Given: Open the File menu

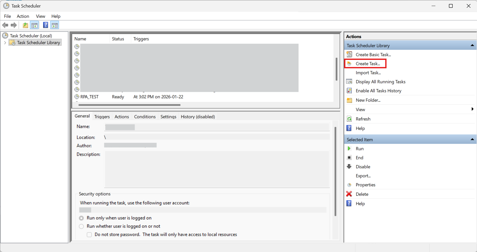Looking at the screenshot, I should click(8, 16).
